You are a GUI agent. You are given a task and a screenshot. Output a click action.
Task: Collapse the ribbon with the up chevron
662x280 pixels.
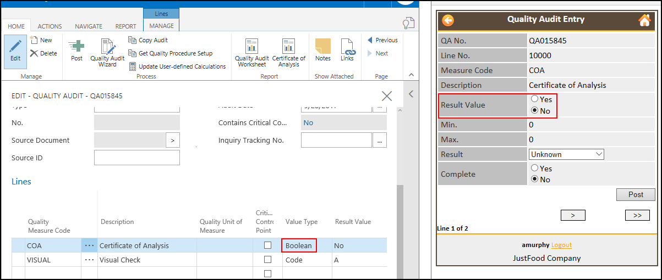(410, 76)
